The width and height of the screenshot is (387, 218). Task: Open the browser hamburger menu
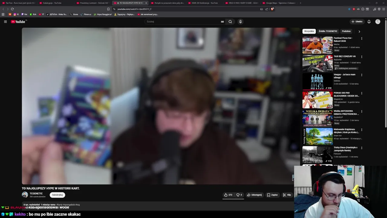pos(384,9)
